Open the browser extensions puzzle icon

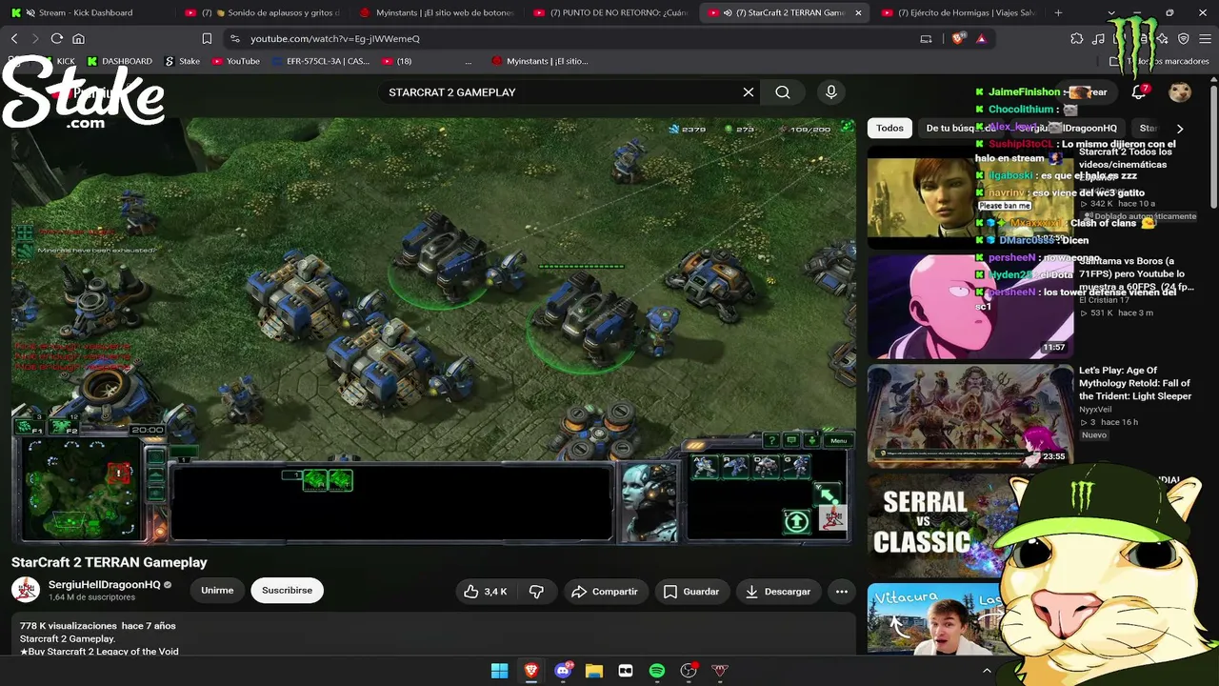1077,38
